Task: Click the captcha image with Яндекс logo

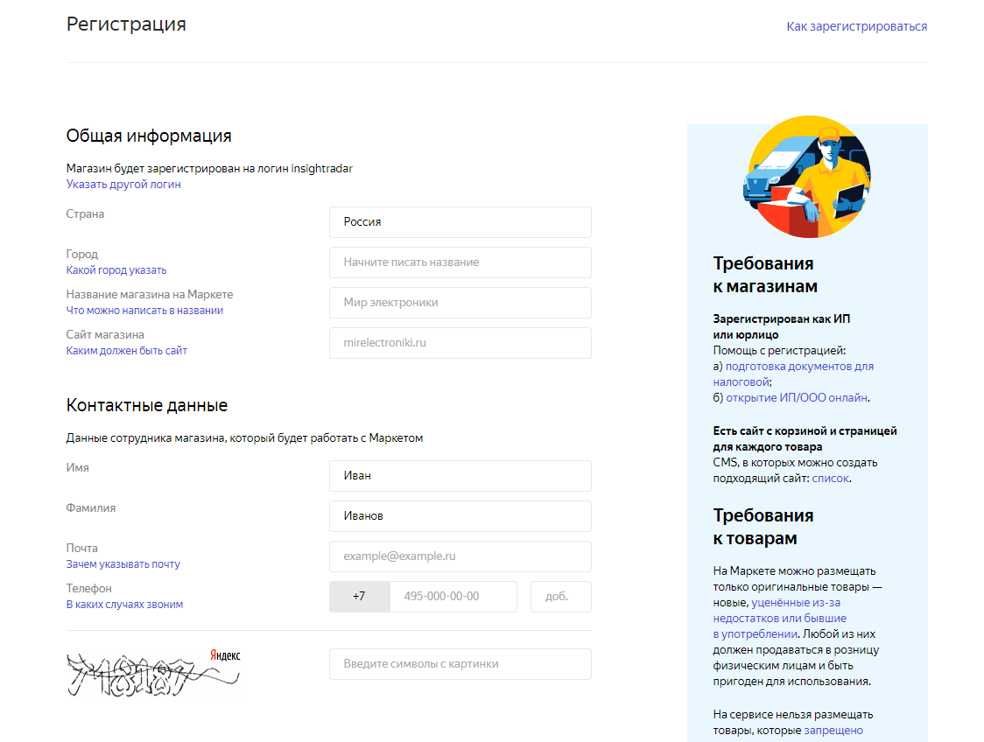Action: click(x=154, y=673)
